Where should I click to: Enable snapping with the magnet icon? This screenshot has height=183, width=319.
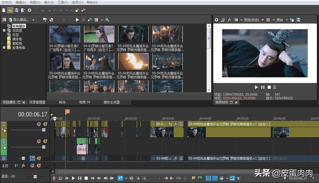pos(208,178)
